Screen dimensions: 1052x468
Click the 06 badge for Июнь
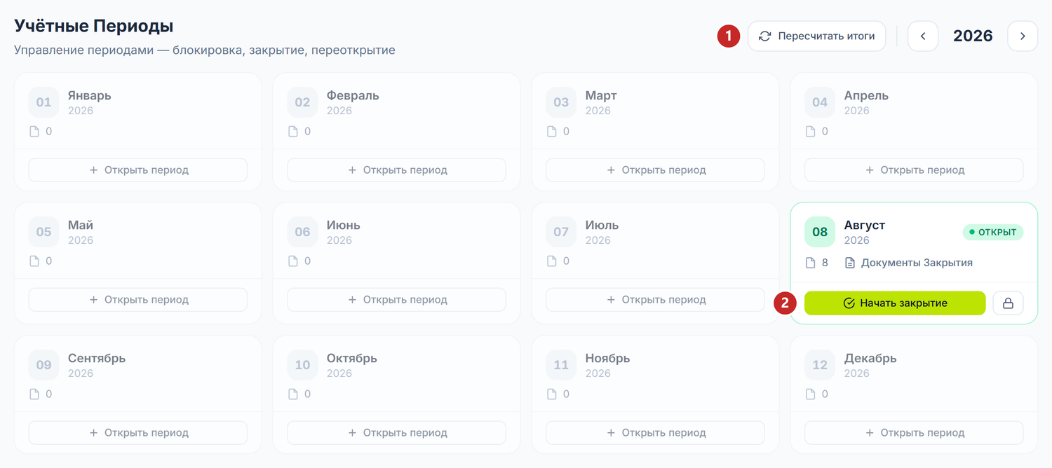click(x=302, y=232)
